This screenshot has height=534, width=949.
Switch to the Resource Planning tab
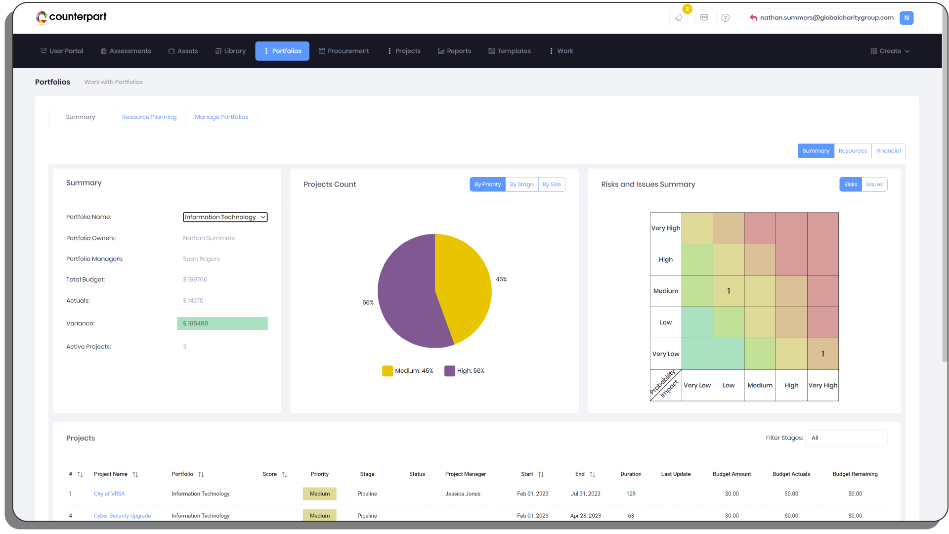pyautogui.click(x=149, y=117)
